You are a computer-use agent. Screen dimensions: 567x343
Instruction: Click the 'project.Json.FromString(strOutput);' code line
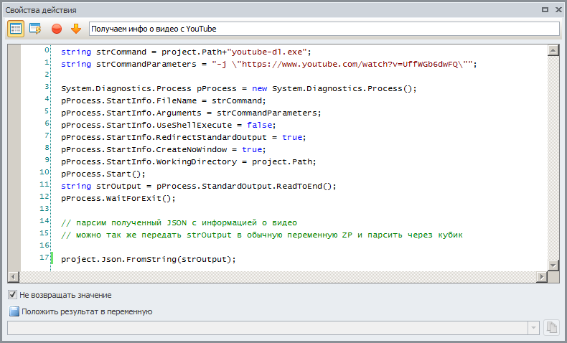tap(149, 259)
